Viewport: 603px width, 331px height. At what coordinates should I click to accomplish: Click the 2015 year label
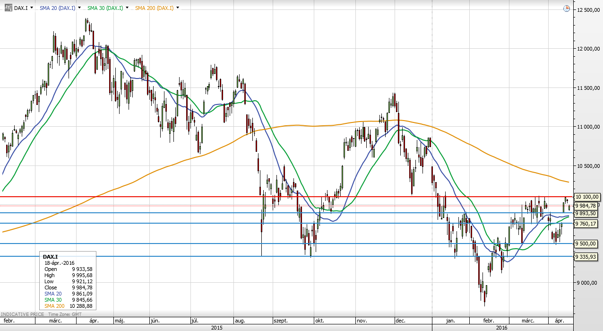click(217, 327)
